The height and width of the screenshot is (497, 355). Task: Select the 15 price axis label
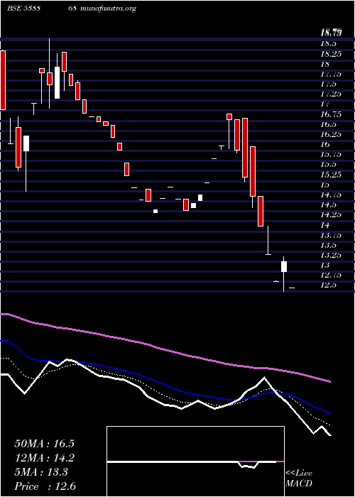click(x=325, y=185)
